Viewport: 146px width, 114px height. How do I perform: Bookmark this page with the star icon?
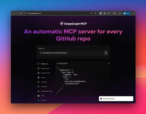[95, 13]
